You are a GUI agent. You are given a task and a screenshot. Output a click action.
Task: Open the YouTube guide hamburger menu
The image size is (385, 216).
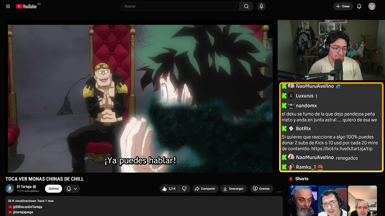(8, 6)
